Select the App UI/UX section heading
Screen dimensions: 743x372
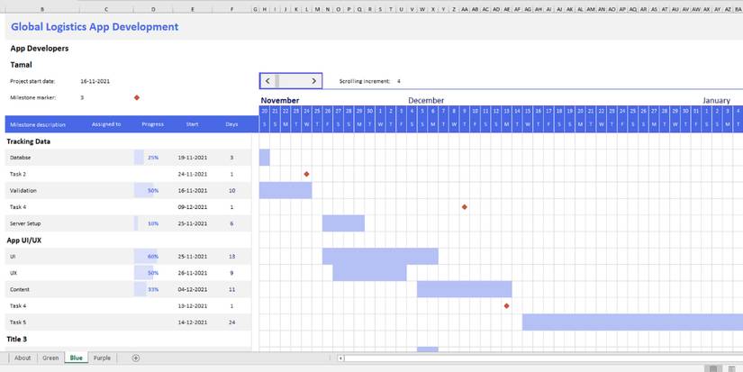point(23,240)
